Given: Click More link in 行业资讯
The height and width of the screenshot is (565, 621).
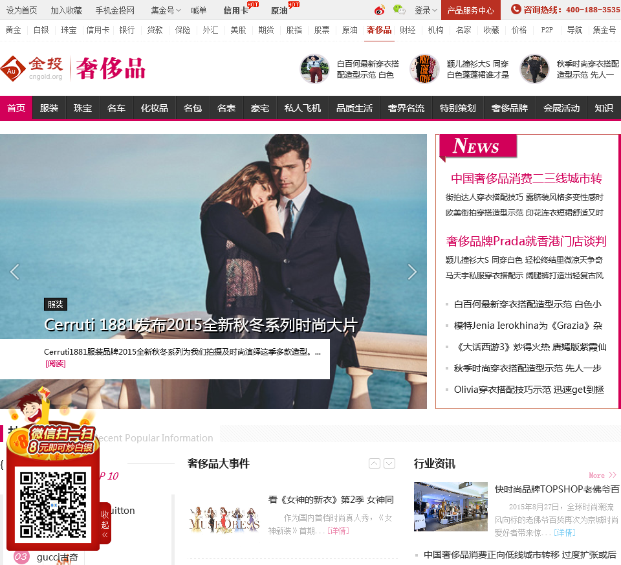Looking at the screenshot, I should pyautogui.click(x=602, y=475).
